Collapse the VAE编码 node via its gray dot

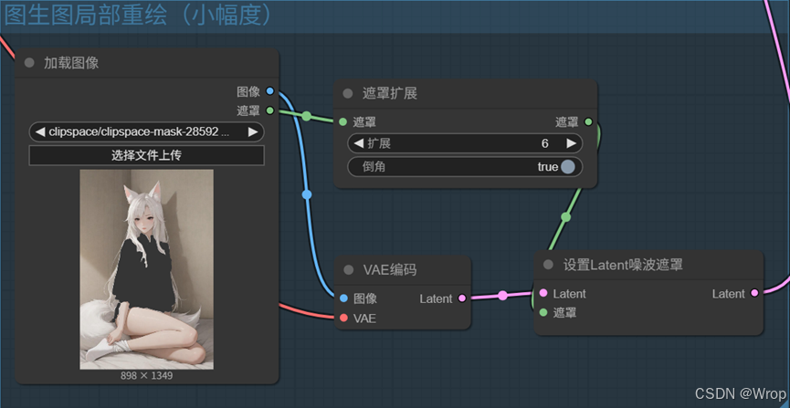349,270
